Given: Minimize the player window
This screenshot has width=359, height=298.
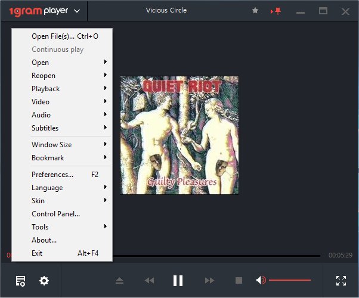Looking at the screenshot, I should [x=301, y=13].
